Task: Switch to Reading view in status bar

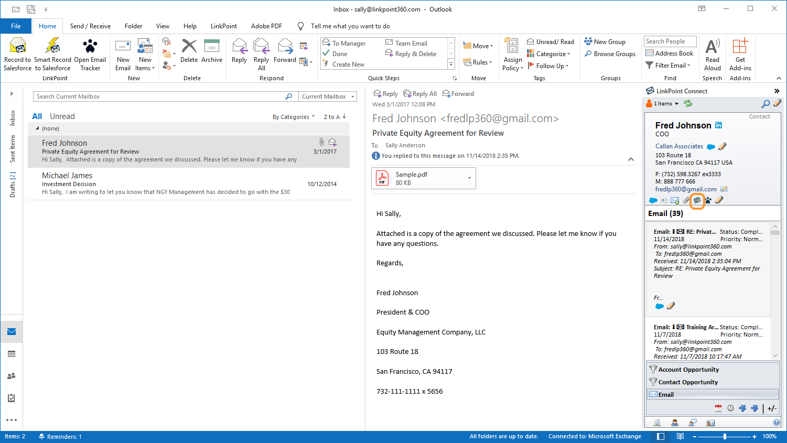Action: [x=680, y=436]
